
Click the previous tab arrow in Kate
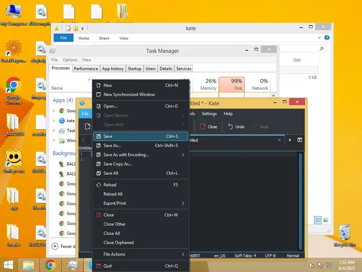point(83,140)
